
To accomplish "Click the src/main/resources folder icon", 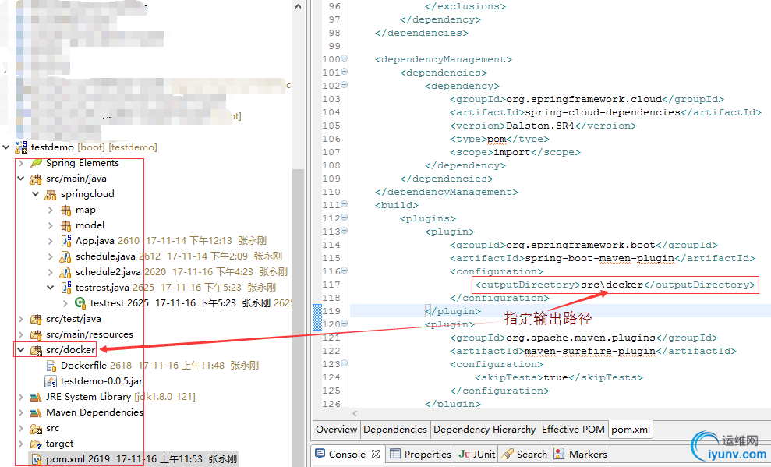I will [x=36, y=334].
